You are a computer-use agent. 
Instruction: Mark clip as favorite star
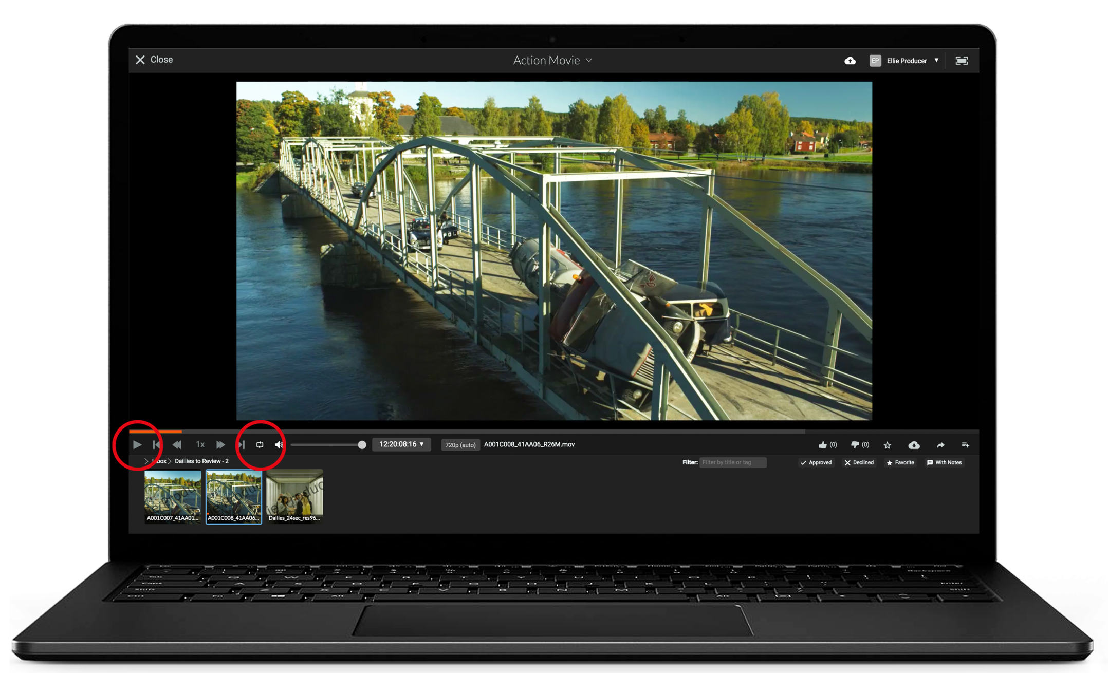pyautogui.click(x=887, y=445)
